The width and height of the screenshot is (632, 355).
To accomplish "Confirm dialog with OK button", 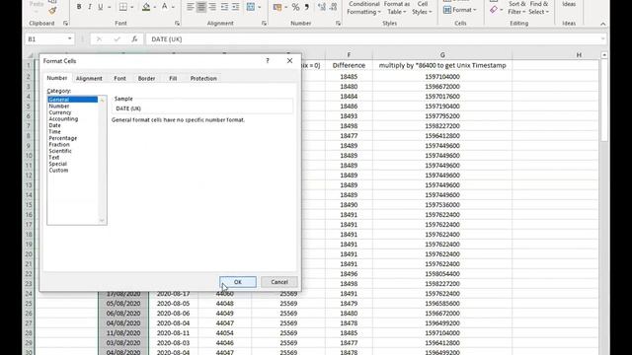I will (238, 282).
